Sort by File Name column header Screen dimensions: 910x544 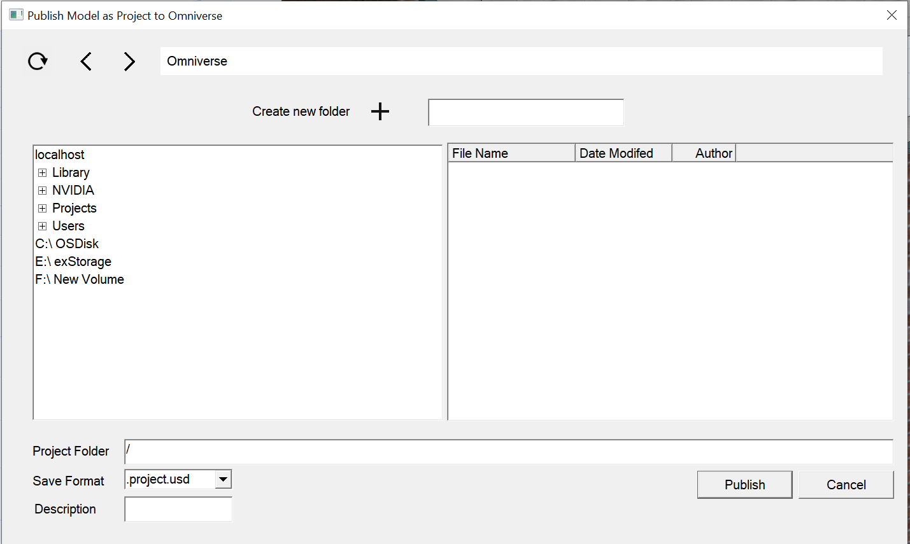(x=512, y=153)
